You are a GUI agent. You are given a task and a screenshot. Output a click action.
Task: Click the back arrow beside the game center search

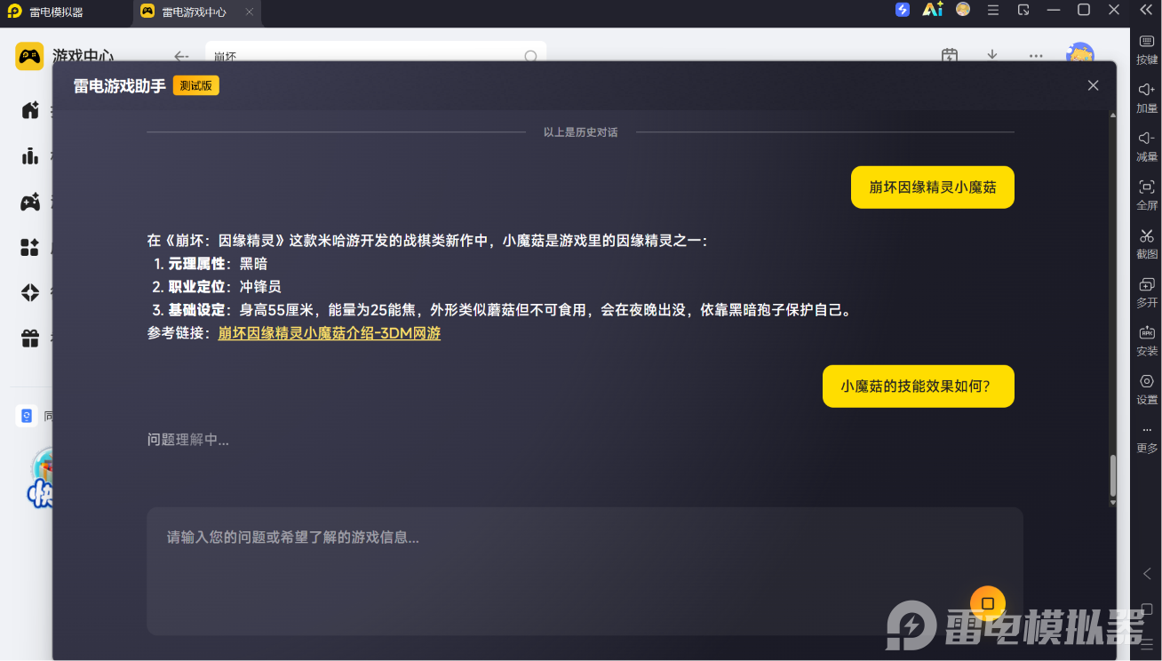pos(181,55)
